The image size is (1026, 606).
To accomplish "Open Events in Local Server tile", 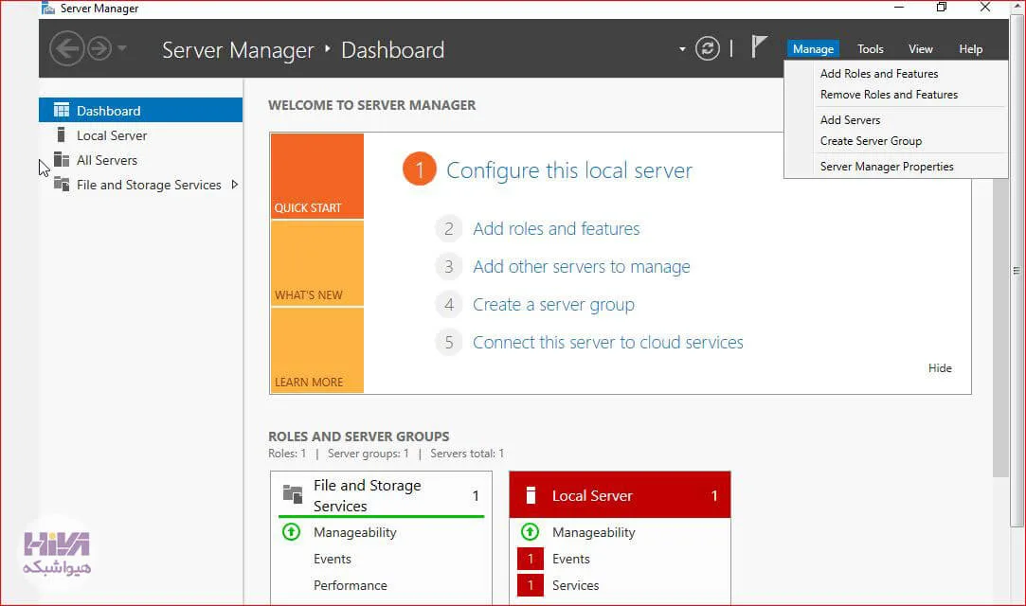I will click(570, 559).
